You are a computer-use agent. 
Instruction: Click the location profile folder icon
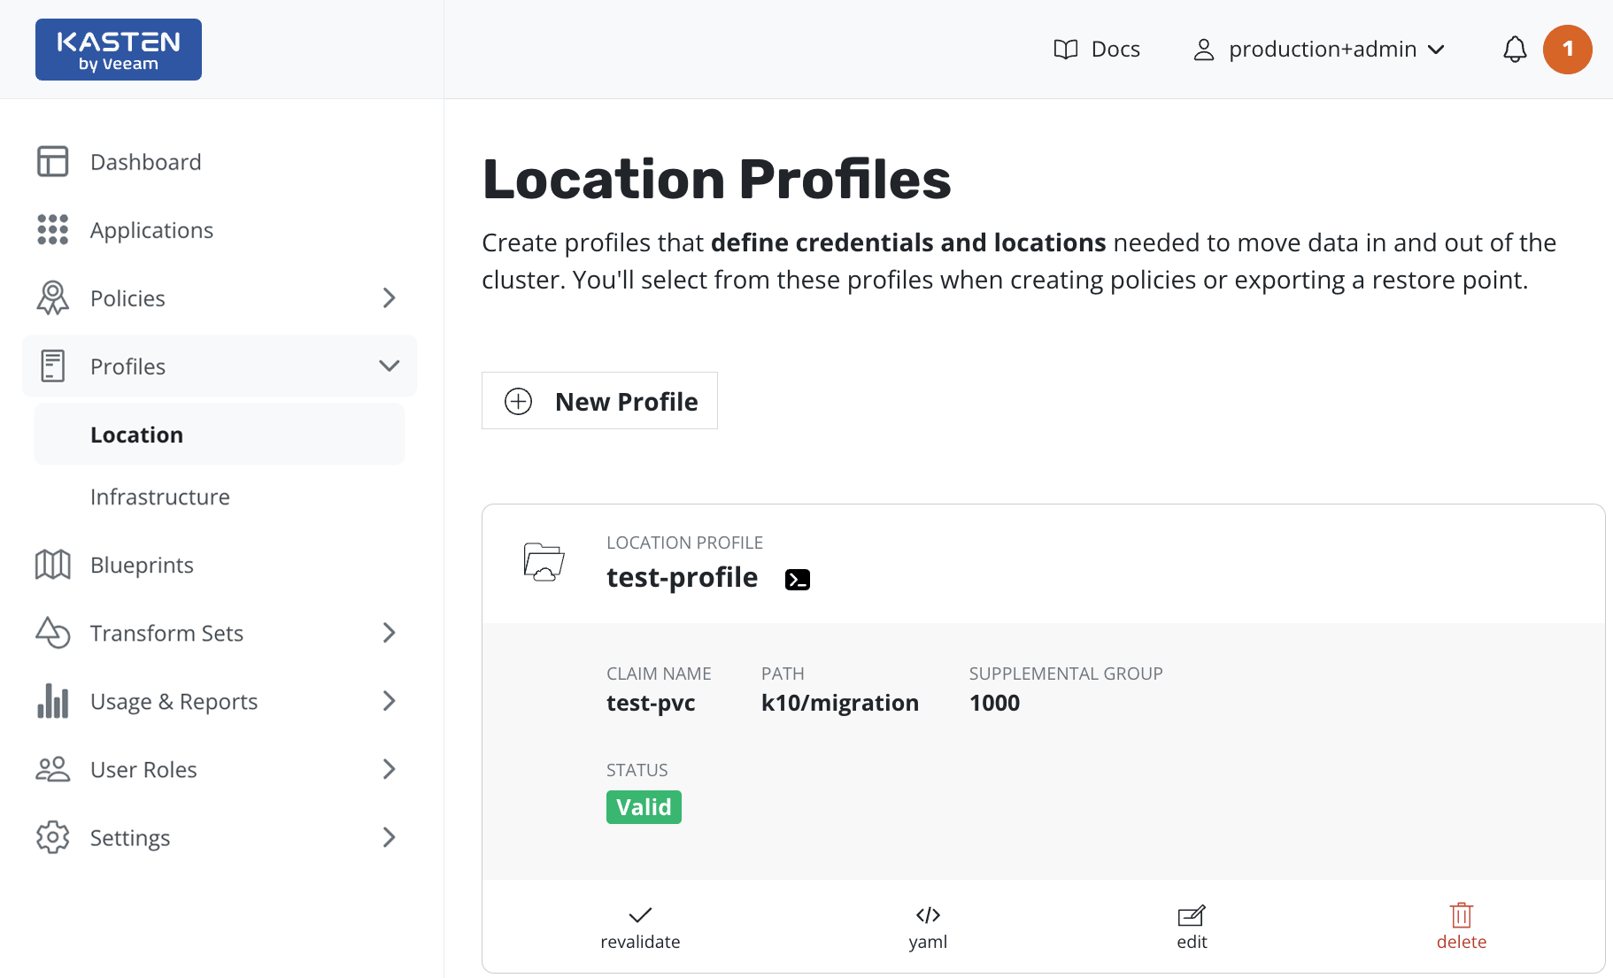(544, 562)
